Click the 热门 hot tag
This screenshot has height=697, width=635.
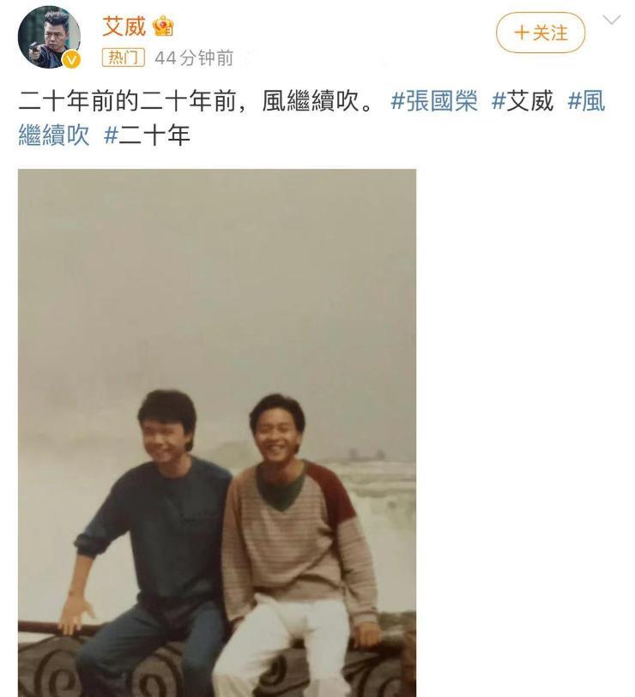coord(124,57)
